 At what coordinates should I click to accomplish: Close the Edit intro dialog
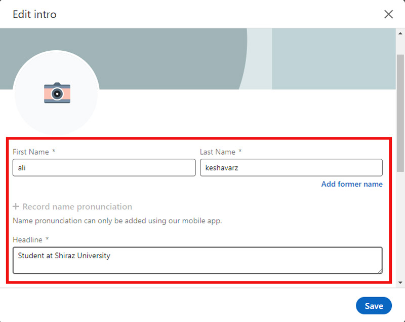(388, 14)
